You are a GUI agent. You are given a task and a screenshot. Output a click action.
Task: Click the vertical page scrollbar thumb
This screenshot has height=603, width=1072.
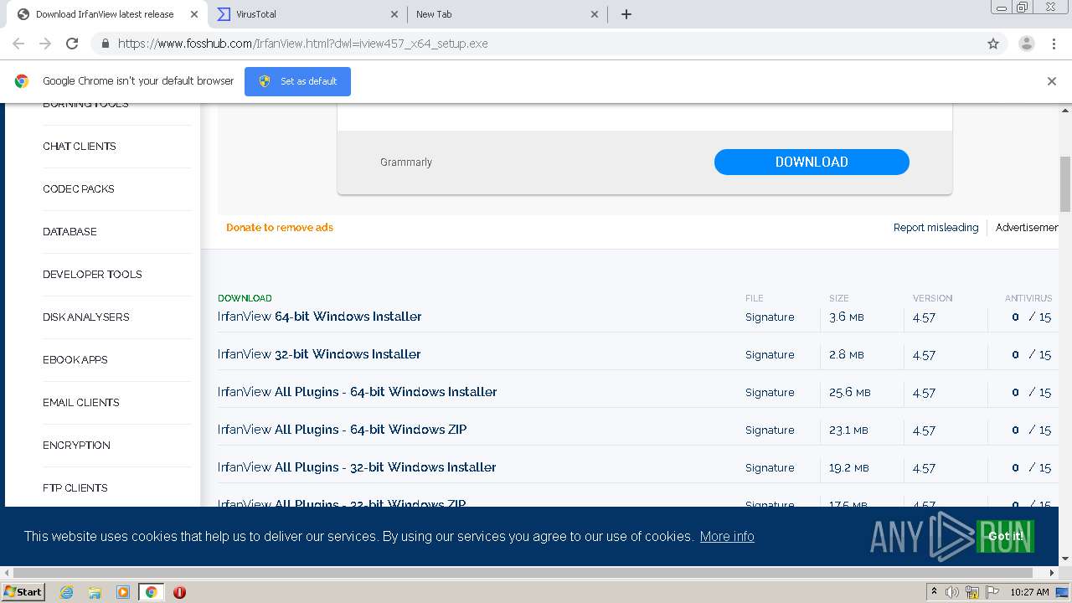[1065, 184]
